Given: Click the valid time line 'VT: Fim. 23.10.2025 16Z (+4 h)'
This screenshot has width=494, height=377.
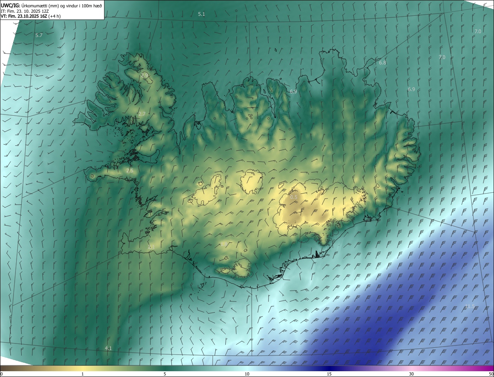Looking at the screenshot, I should coord(31,16).
